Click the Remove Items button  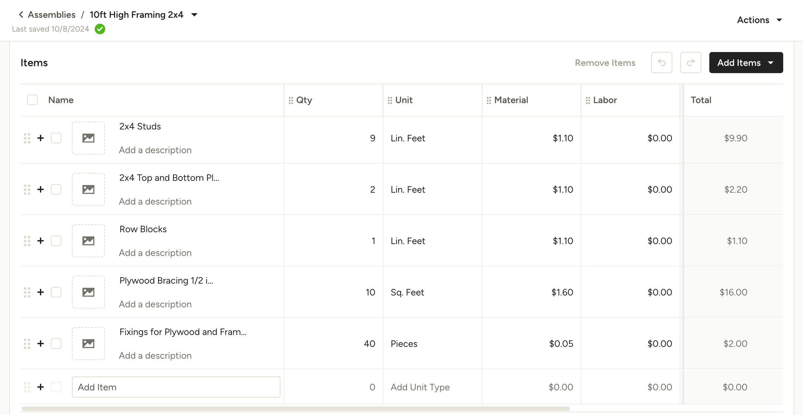[605, 63]
